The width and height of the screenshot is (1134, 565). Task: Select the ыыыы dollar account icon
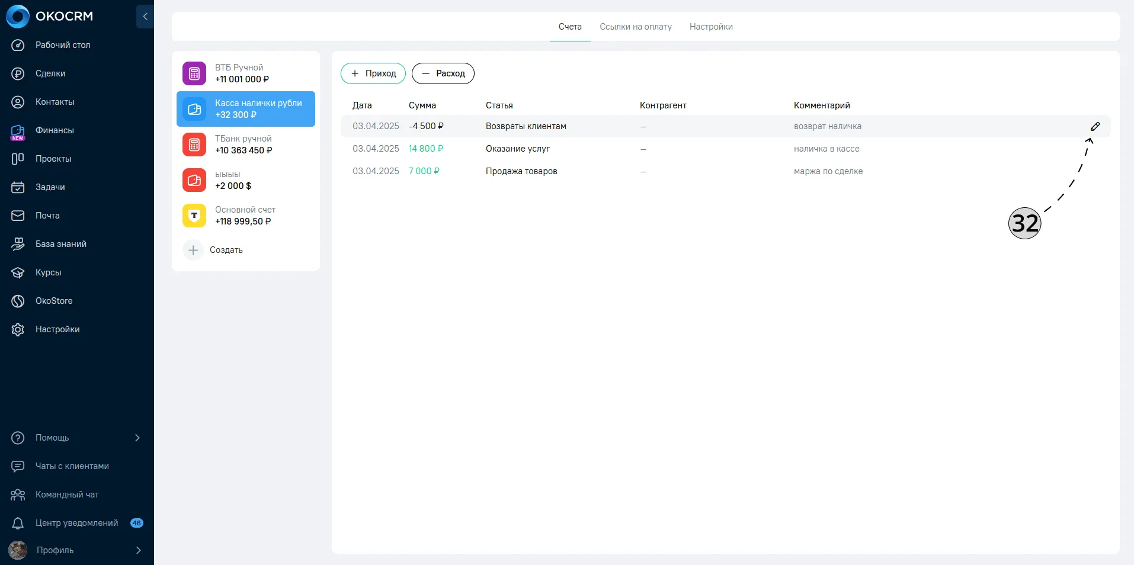click(194, 180)
